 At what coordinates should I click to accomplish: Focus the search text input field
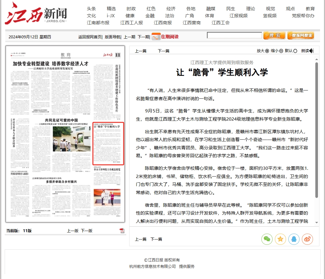[x=234, y=35]
